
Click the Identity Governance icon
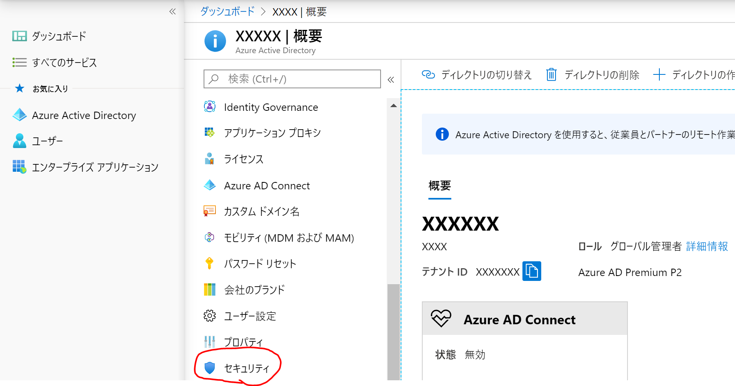(x=210, y=107)
